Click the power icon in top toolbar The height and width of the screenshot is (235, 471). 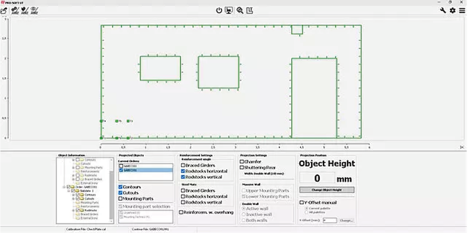point(219,10)
